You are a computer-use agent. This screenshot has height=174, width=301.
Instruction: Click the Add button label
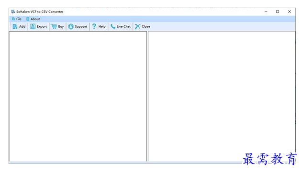pyautogui.click(x=22, y=26)
